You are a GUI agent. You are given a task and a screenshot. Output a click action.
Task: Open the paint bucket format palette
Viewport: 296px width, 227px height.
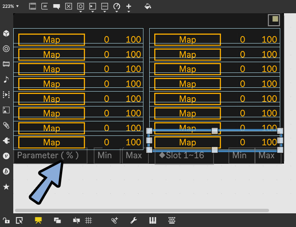pos(148,6)
